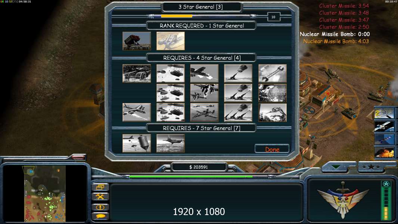Choose the first tank paradrop power

(171, 73)
